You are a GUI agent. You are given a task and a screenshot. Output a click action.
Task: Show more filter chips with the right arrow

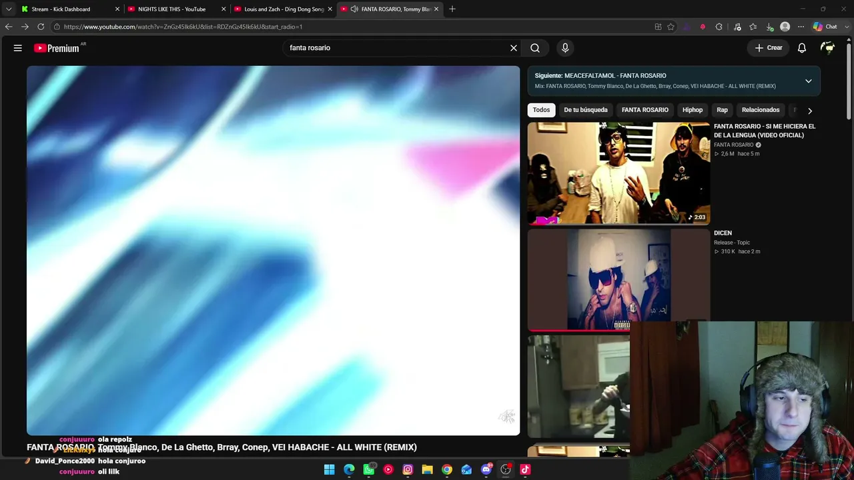(x=810, y=111)
